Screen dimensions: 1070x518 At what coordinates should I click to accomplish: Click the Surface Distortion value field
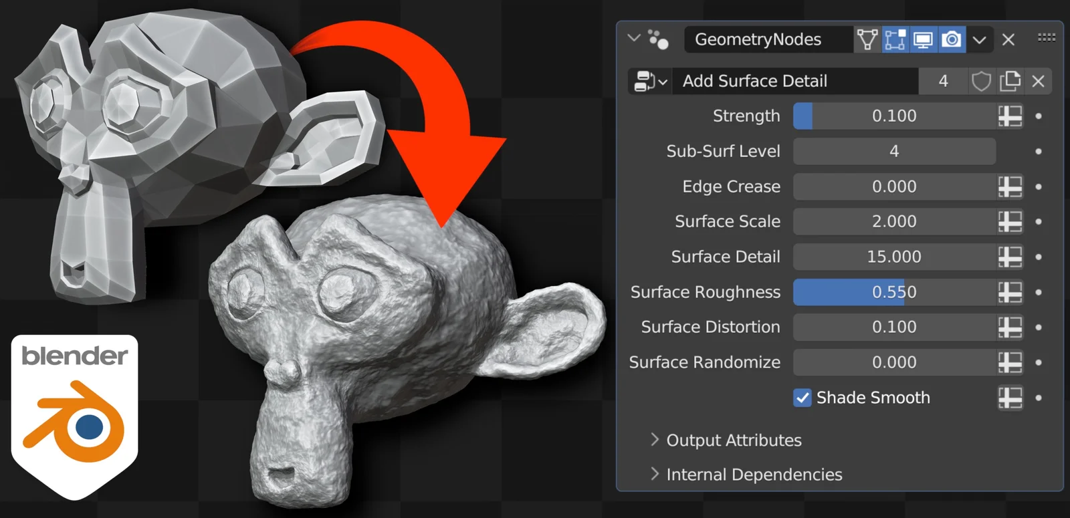pyautogui.click(x=894, y=328)
